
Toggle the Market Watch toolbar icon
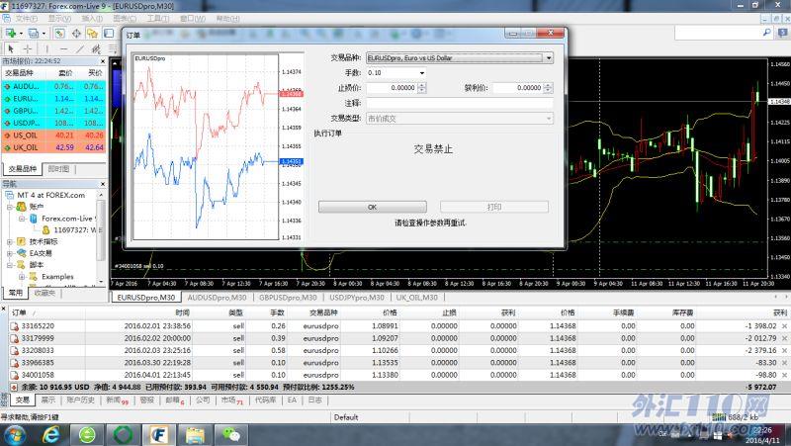(x=59, y=34)
